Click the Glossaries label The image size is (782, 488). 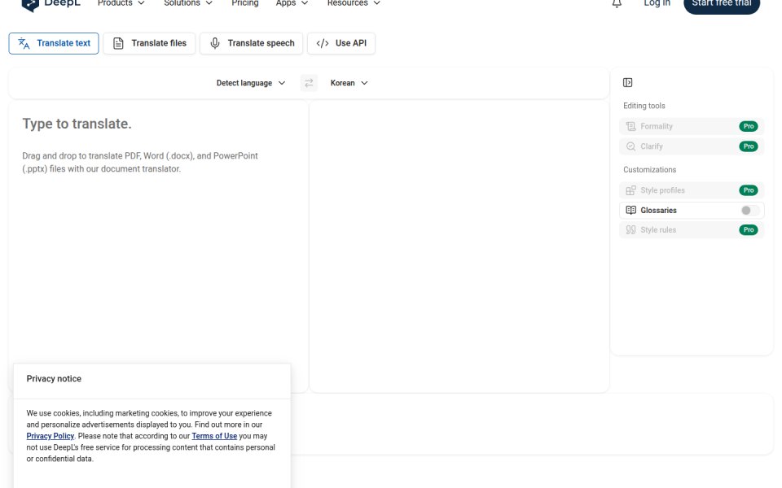tap(658, 211)
